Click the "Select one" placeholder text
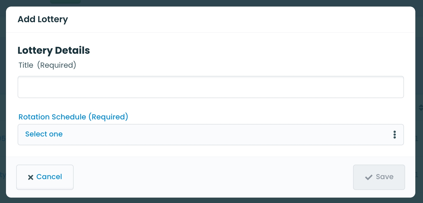This screenshot has height=203, width=423. (x=44, y=134)
